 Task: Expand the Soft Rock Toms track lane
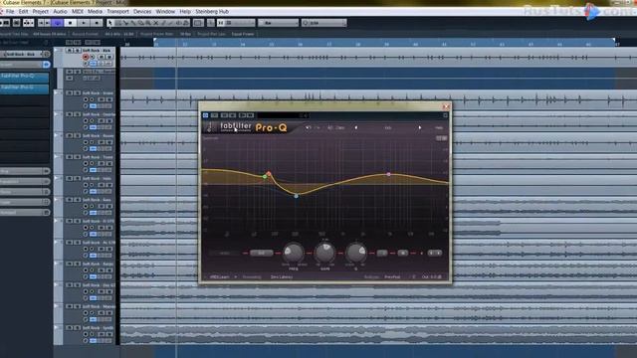56,157
